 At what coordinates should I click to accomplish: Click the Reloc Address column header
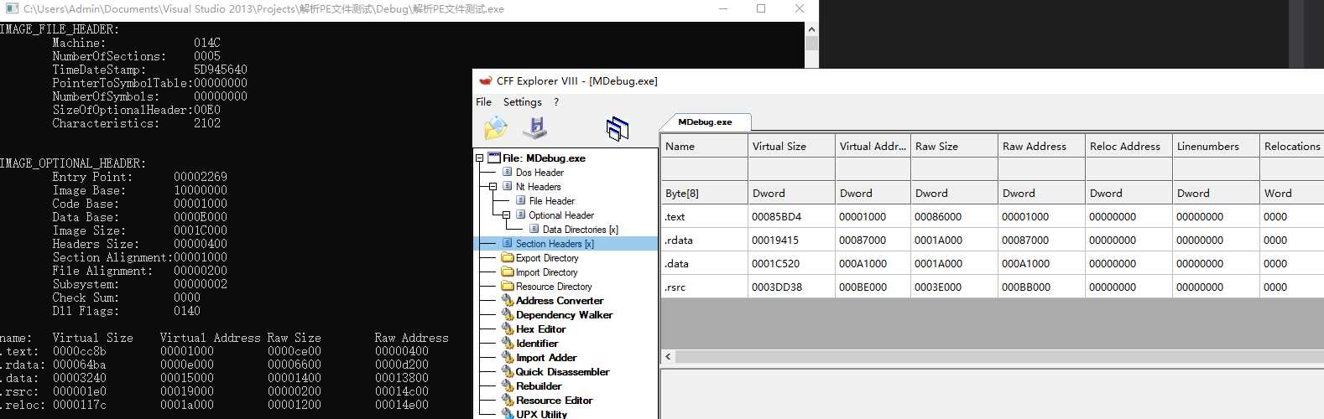click(x=1129, y=146)
